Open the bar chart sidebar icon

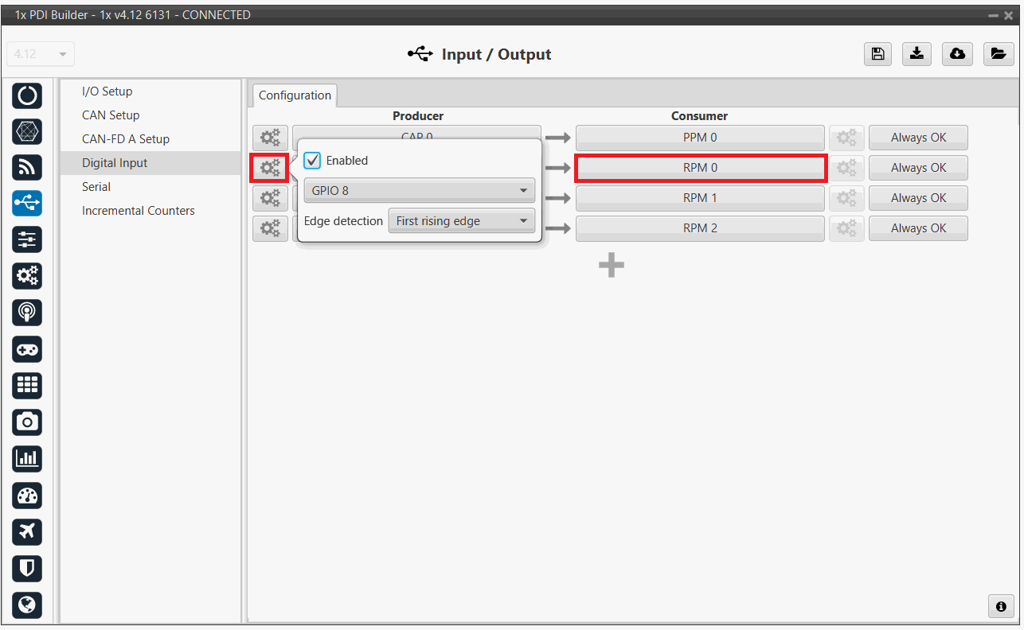point(28,458)
